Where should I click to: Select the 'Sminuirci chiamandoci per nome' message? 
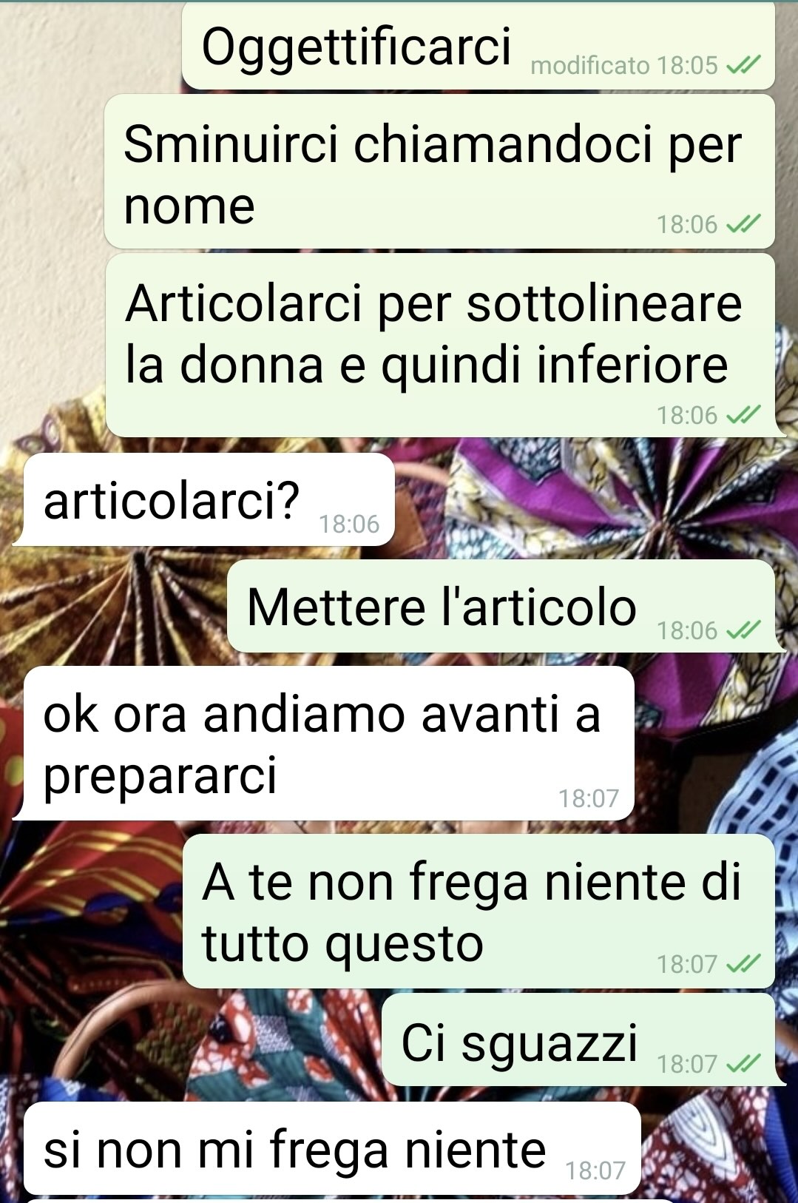coord(440,172)
